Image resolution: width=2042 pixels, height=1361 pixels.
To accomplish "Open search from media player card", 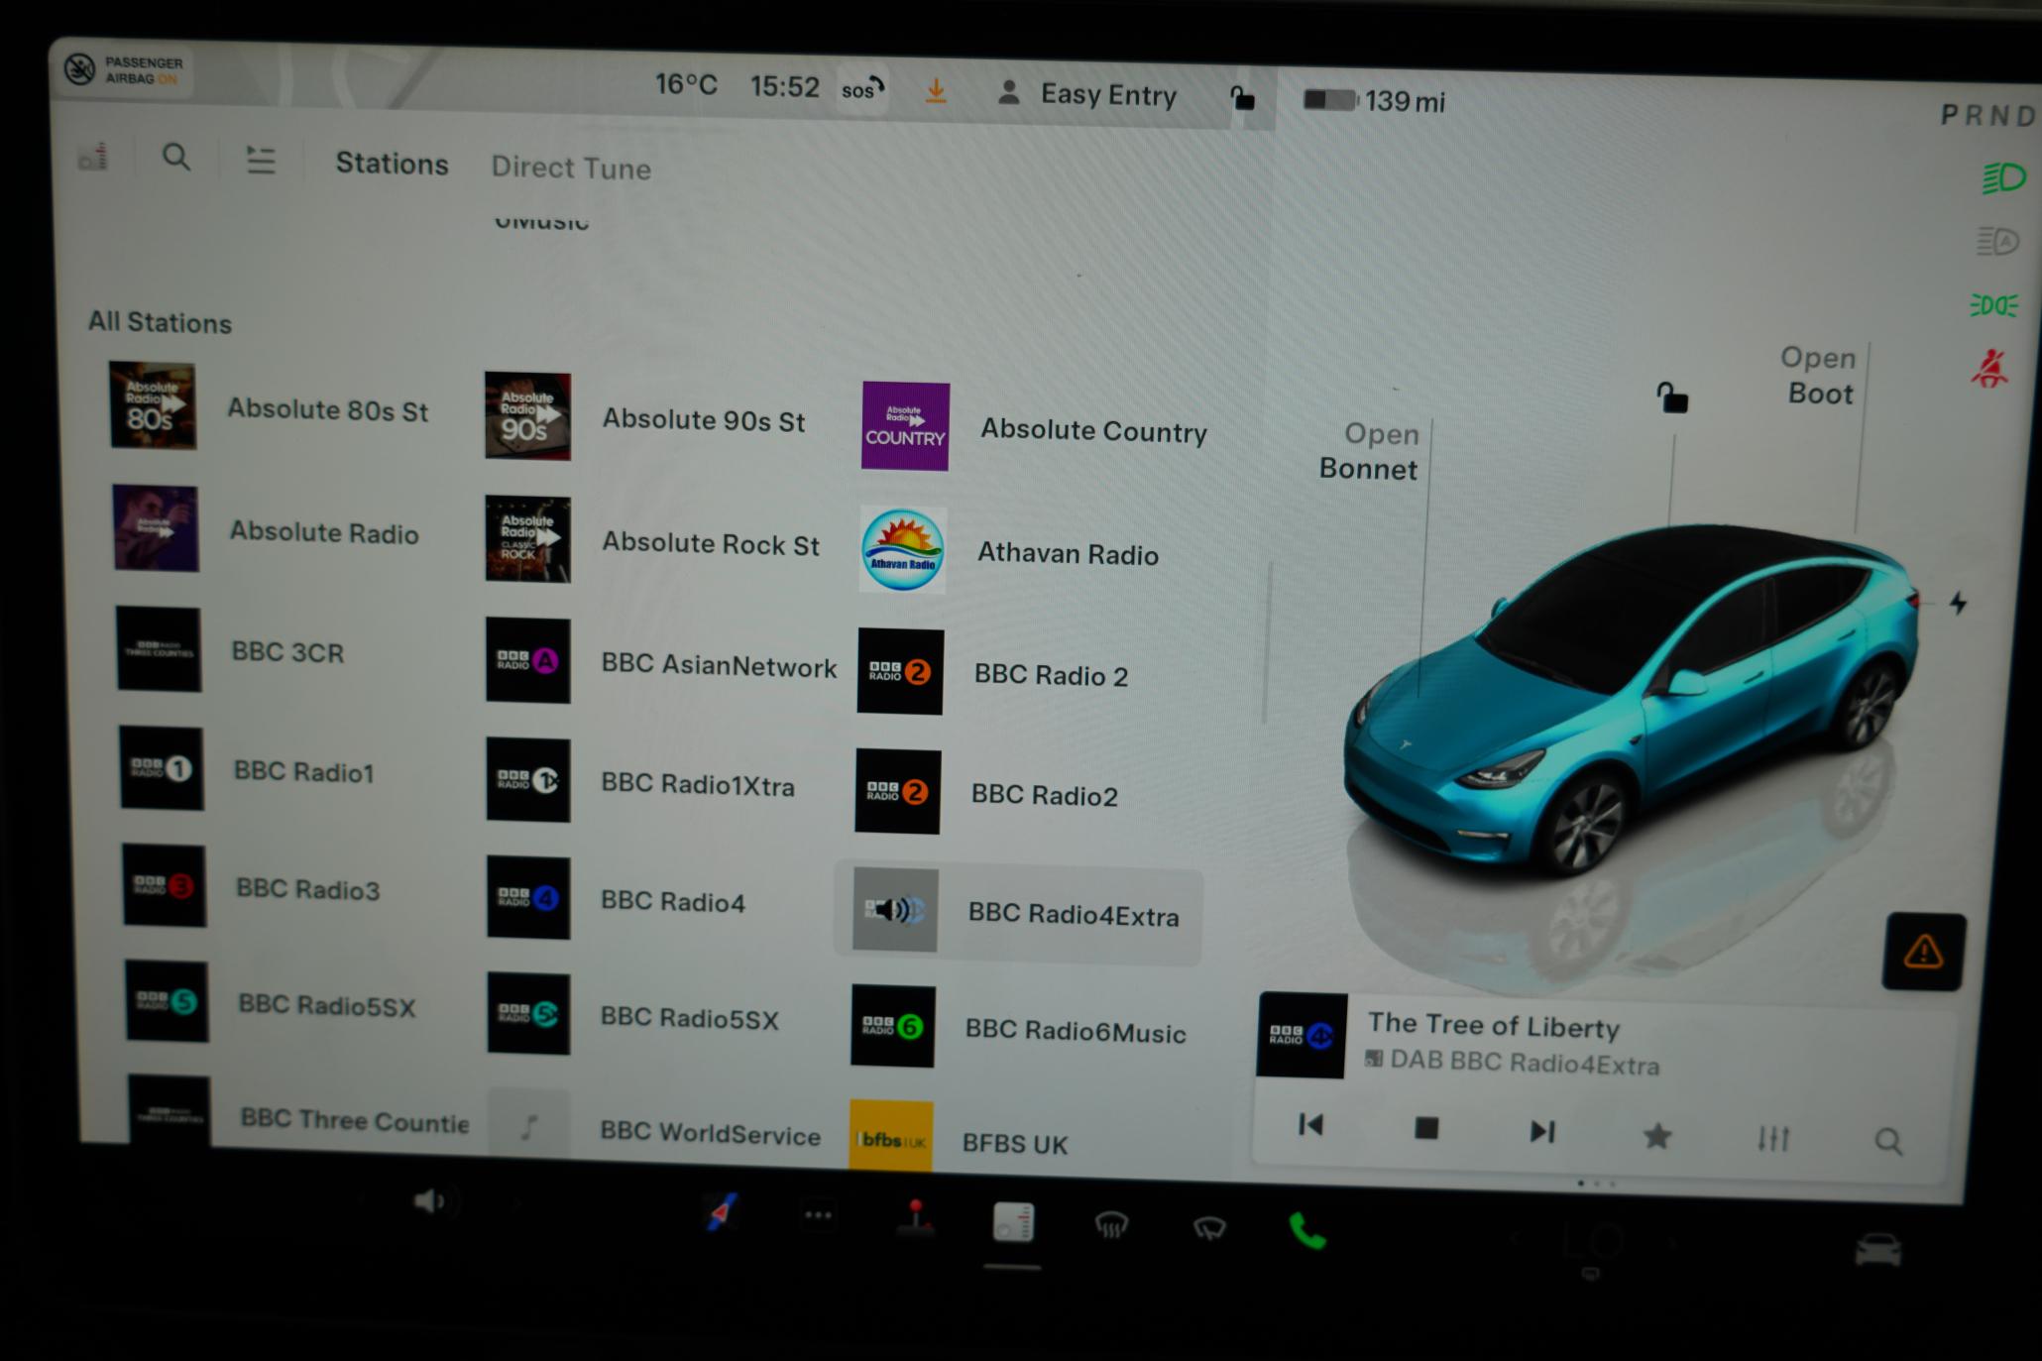I will [1888, 1142].
